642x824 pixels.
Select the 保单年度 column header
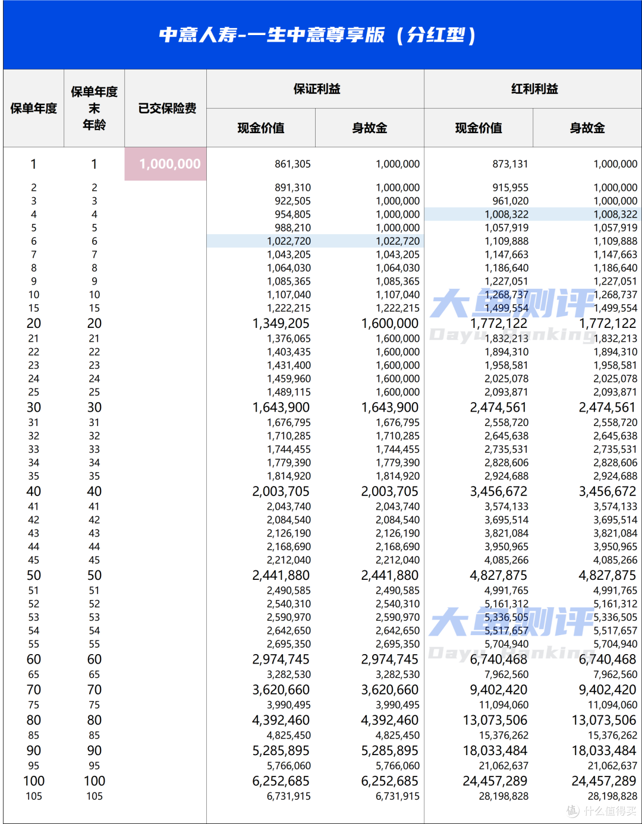[34, 108]
